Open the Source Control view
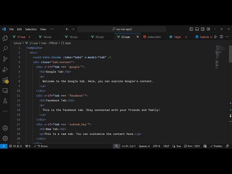Screen dimensions: 232x174 pos(5,59)
